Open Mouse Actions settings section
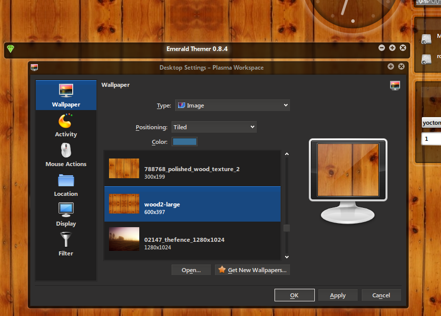The image size is (441, 316). click(66, 155)
